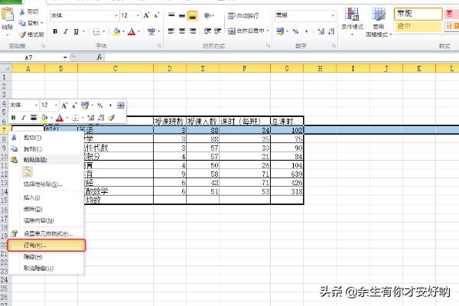Choose 清除内容(N) from the context menu
The image size is (459, 306).
click(46, 220)
